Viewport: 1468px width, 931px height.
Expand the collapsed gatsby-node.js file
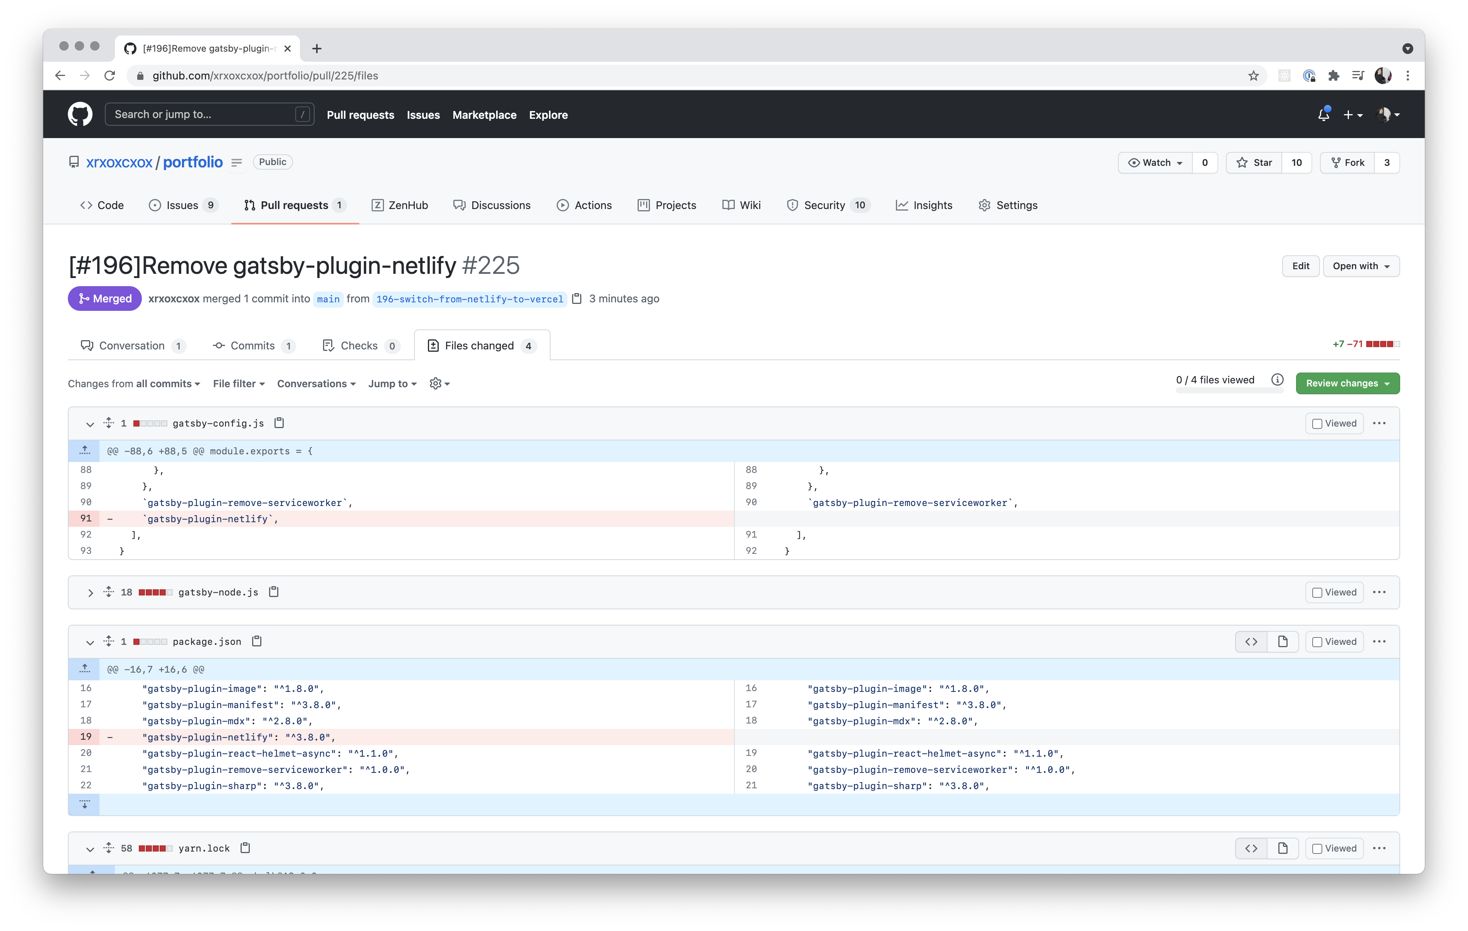[90, 592]
